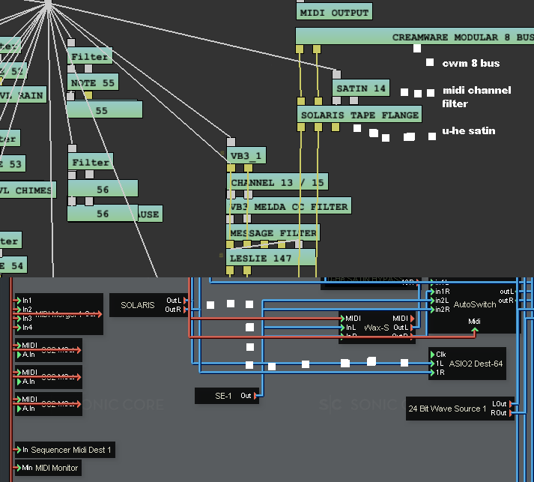Screen dimensions: 534x482
Task: Click the MIDI Monitor block
Action: (x=49, y=468)
